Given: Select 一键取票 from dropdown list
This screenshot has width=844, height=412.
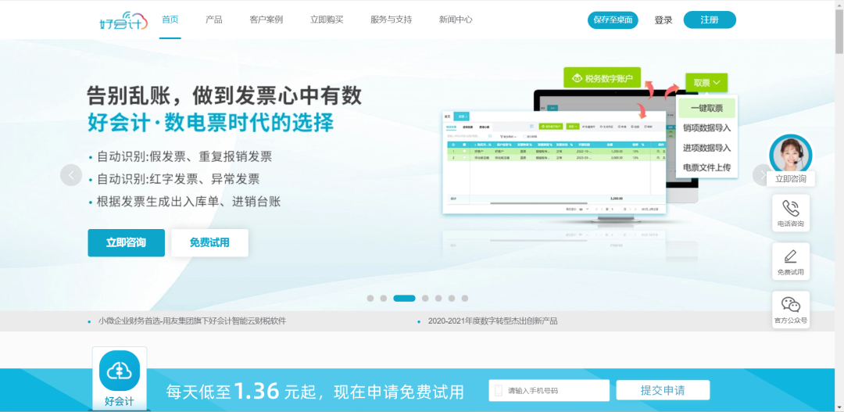Looking at the screenshot, I should click(706, 108).
